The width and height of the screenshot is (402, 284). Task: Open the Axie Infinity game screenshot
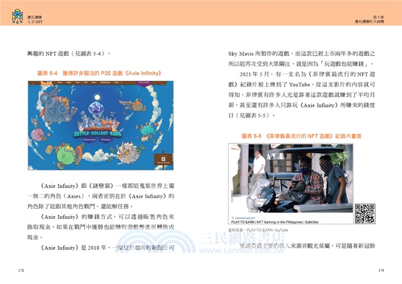(x=101, y=125)
